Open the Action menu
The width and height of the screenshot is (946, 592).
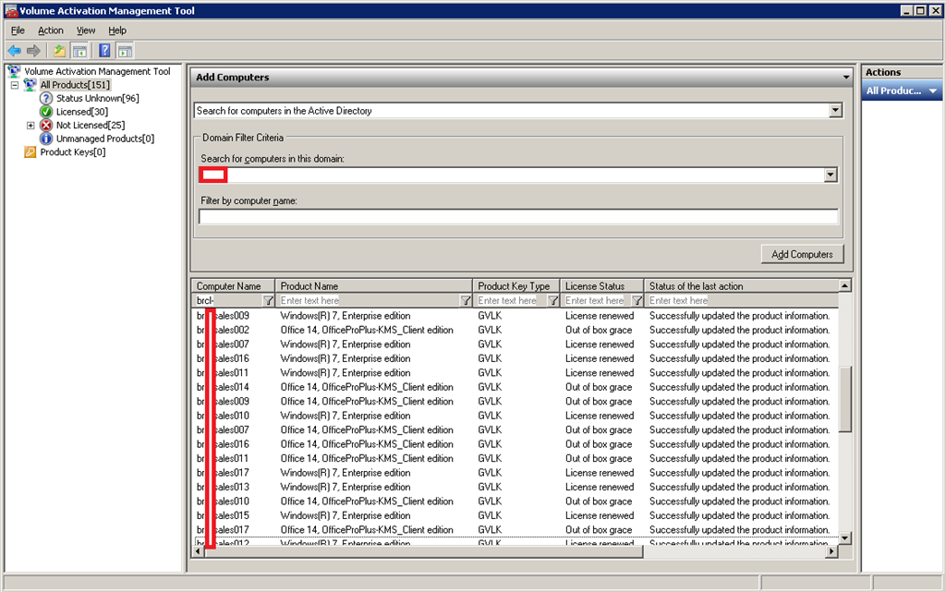pyautogui.click(x=51, y=30)
